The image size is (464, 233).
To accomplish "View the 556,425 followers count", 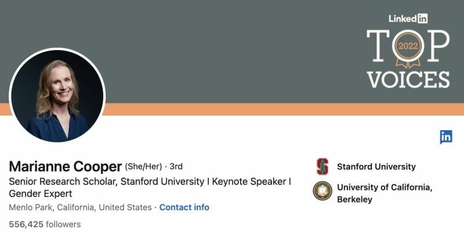I will (45, 224).
